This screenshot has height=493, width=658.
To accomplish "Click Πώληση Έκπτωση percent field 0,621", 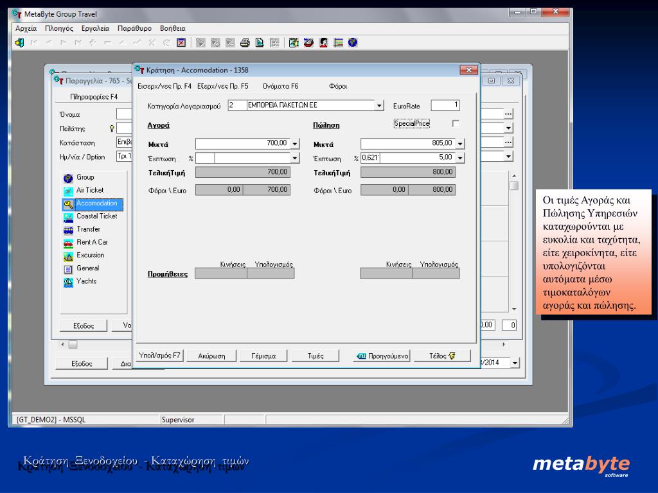I will pyautogui.click(x=370, y=158).
